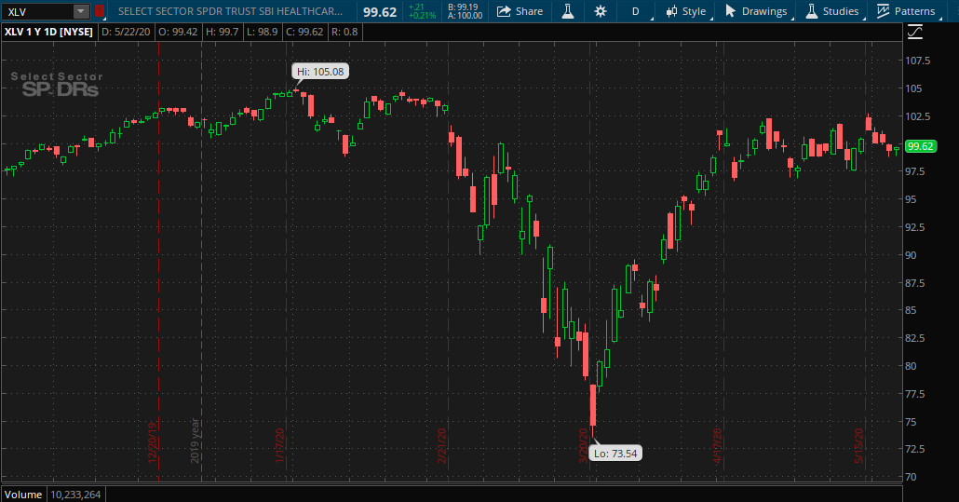Click the red symbol link number 1 icon
The image size is (959, 502).
[x=100, y=11]
